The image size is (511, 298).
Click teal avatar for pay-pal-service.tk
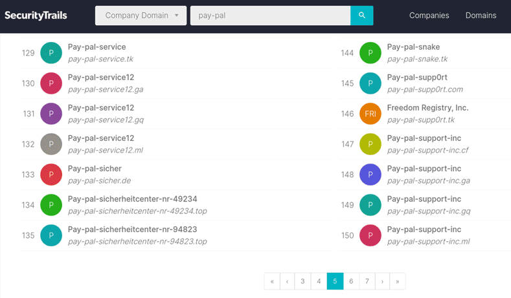tap(51, 53)
